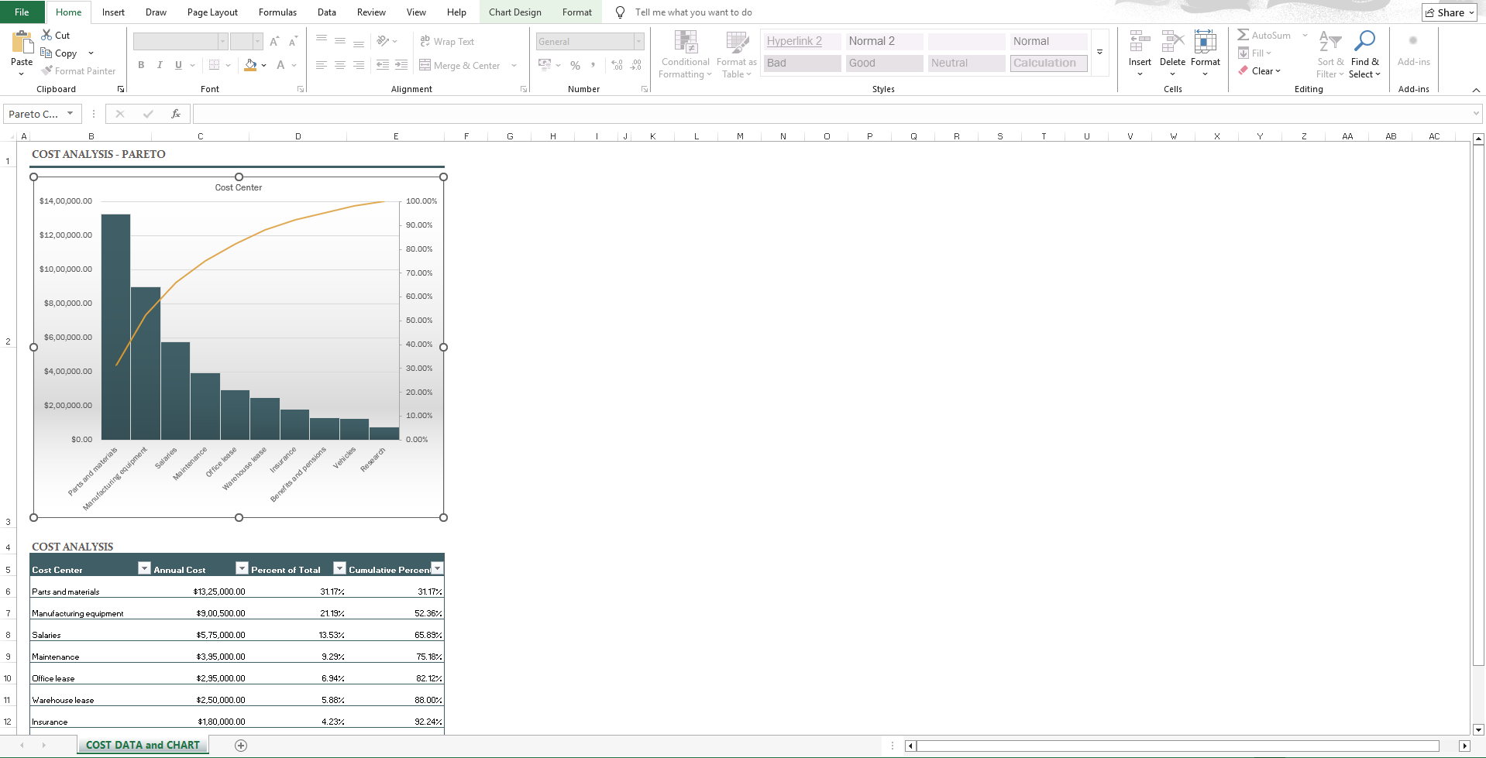Toggle Bold formatting
Screen dimensions: 1486x758
point(141,65)
